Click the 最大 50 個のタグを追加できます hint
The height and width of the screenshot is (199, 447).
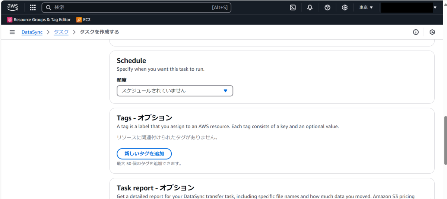pyautogui.click(x=149, y=163)
